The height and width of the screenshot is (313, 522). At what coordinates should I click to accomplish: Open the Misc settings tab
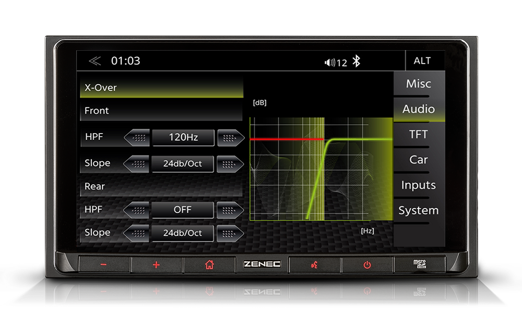click(419, 84)
